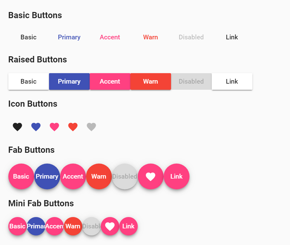
Task: Click the gray disabled heart icon
Action: click(x=91, y=127)
